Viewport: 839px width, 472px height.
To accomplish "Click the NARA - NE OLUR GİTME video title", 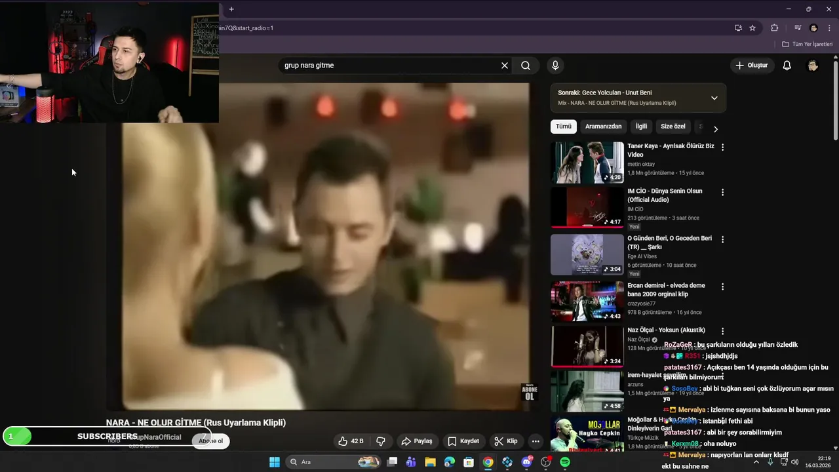I will point(196,423).
